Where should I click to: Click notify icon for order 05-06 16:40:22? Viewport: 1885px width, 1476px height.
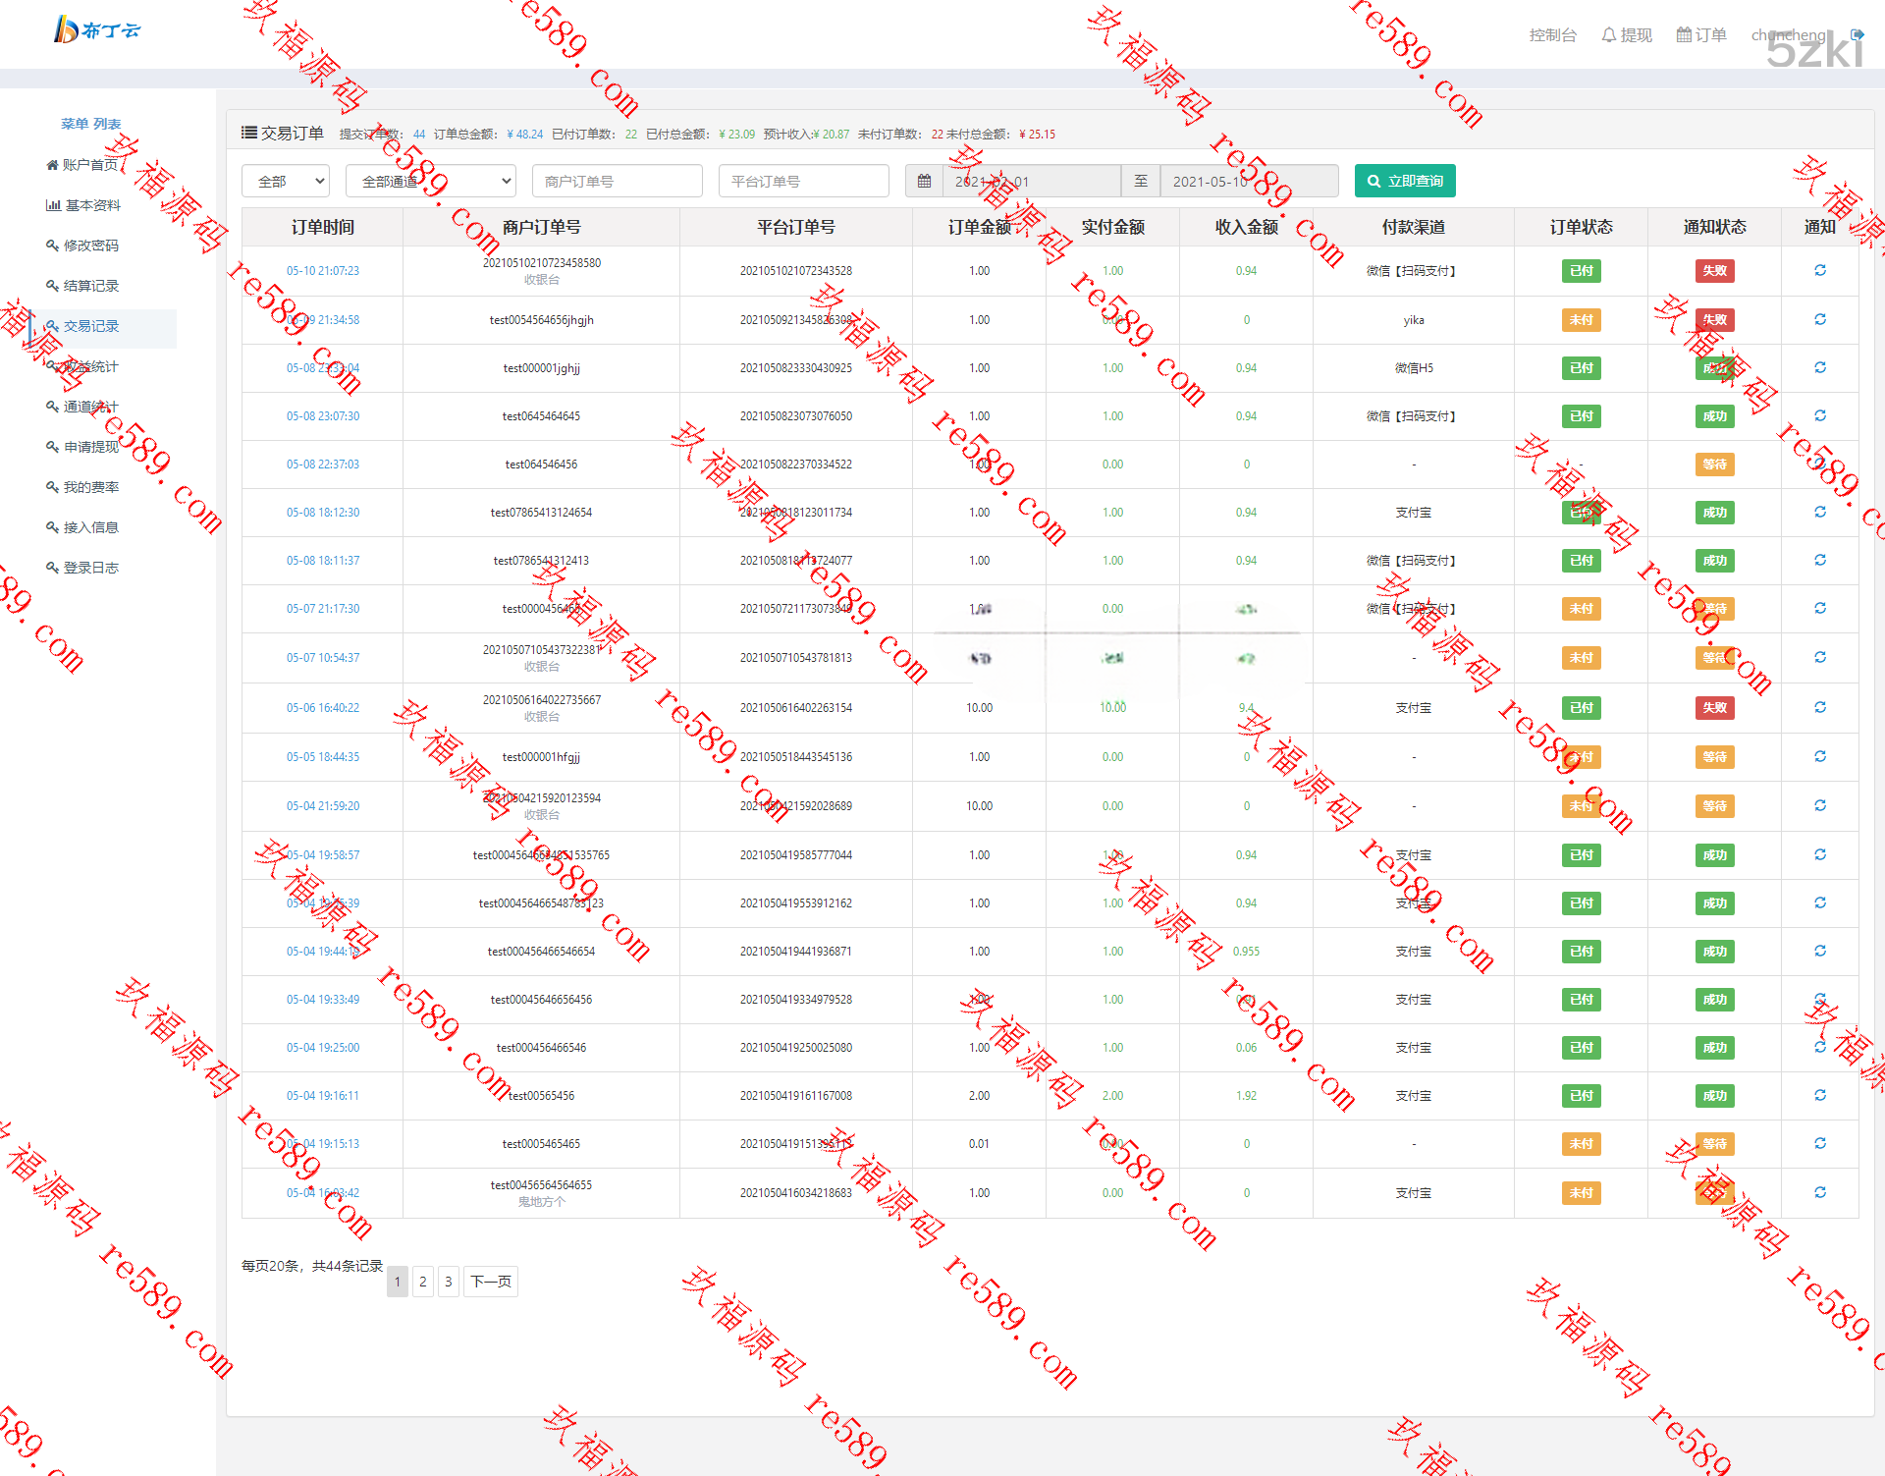tap(1819, 707)
